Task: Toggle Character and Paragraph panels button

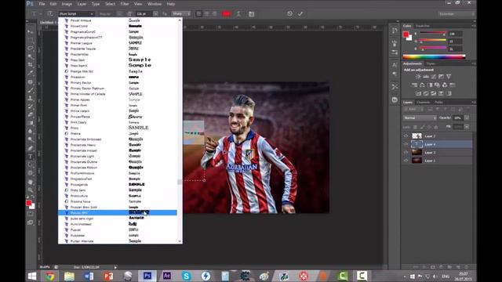Action: [x=251, y=14]
